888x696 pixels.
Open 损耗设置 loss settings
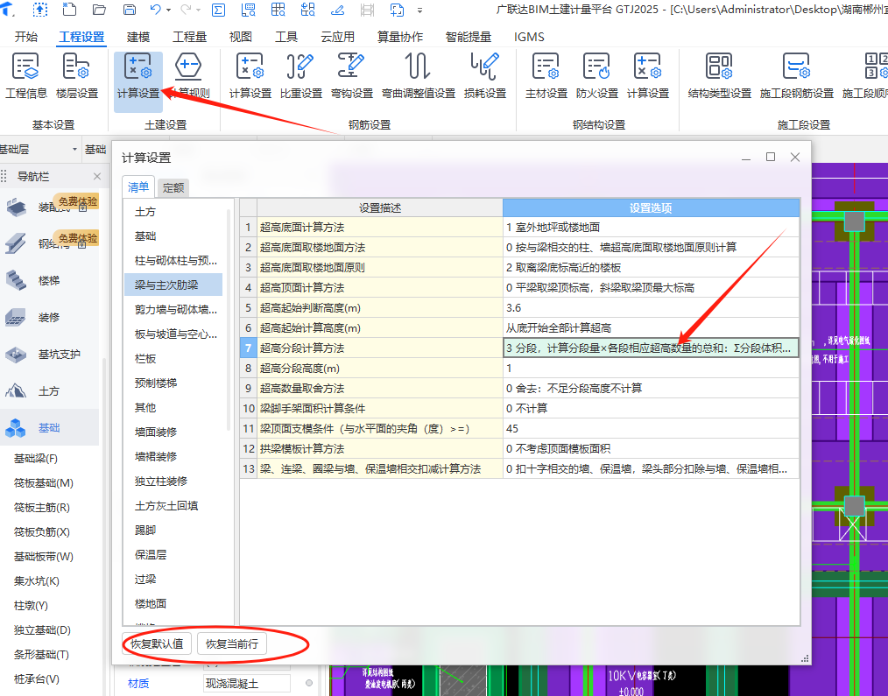pos(485,76)
